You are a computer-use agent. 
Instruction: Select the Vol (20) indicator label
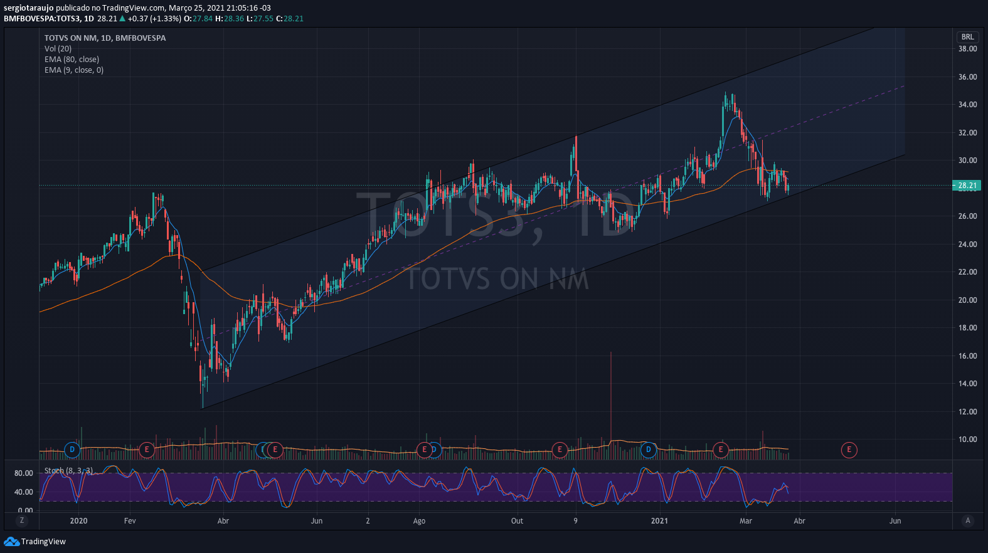(58, 48)
